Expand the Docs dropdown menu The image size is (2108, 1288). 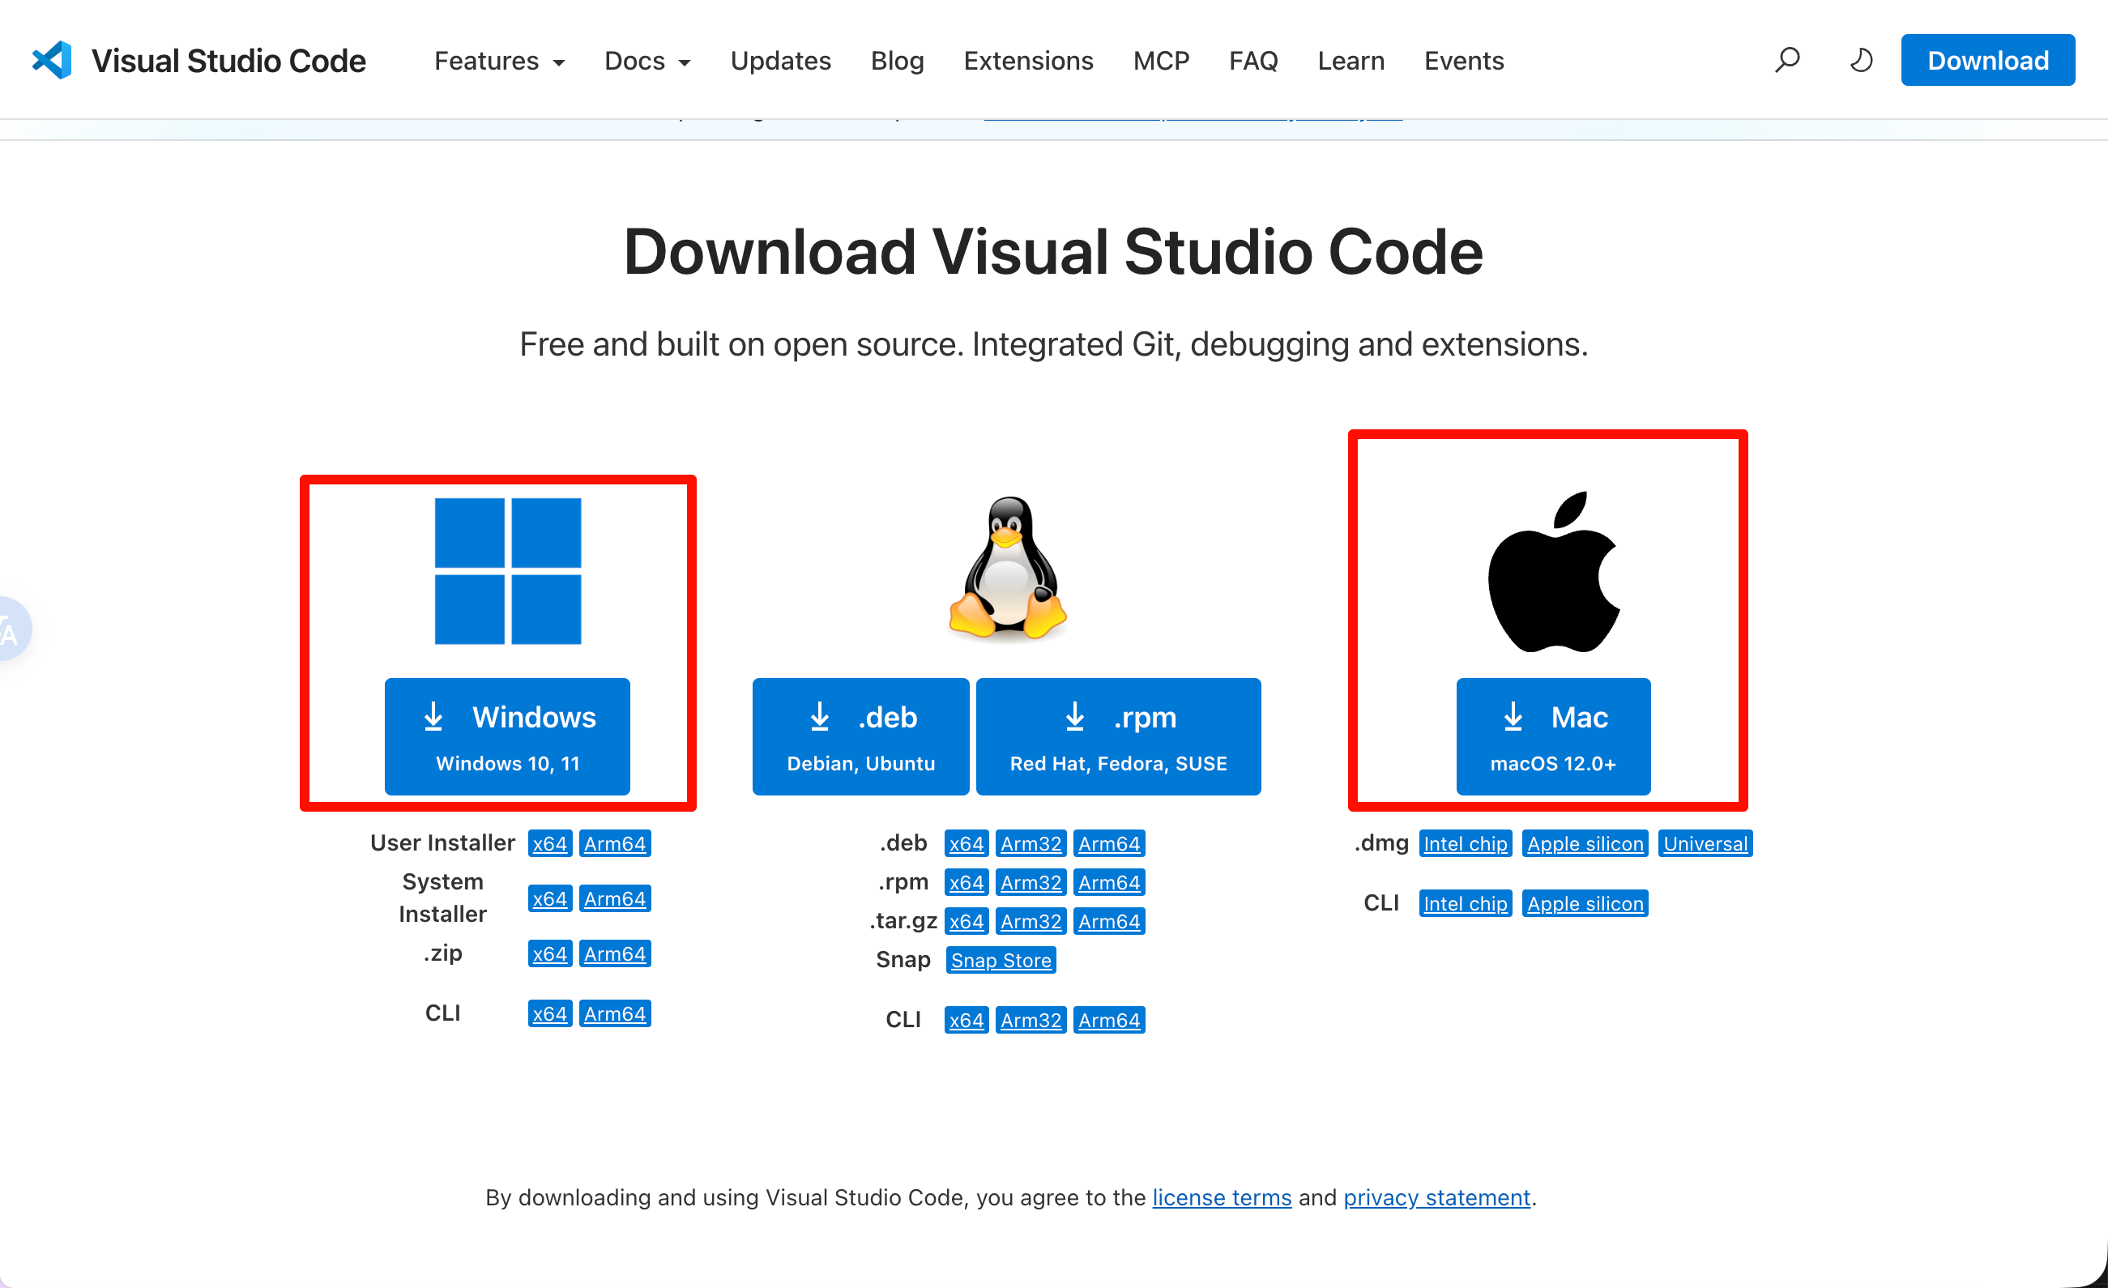[x=647, y=61]
